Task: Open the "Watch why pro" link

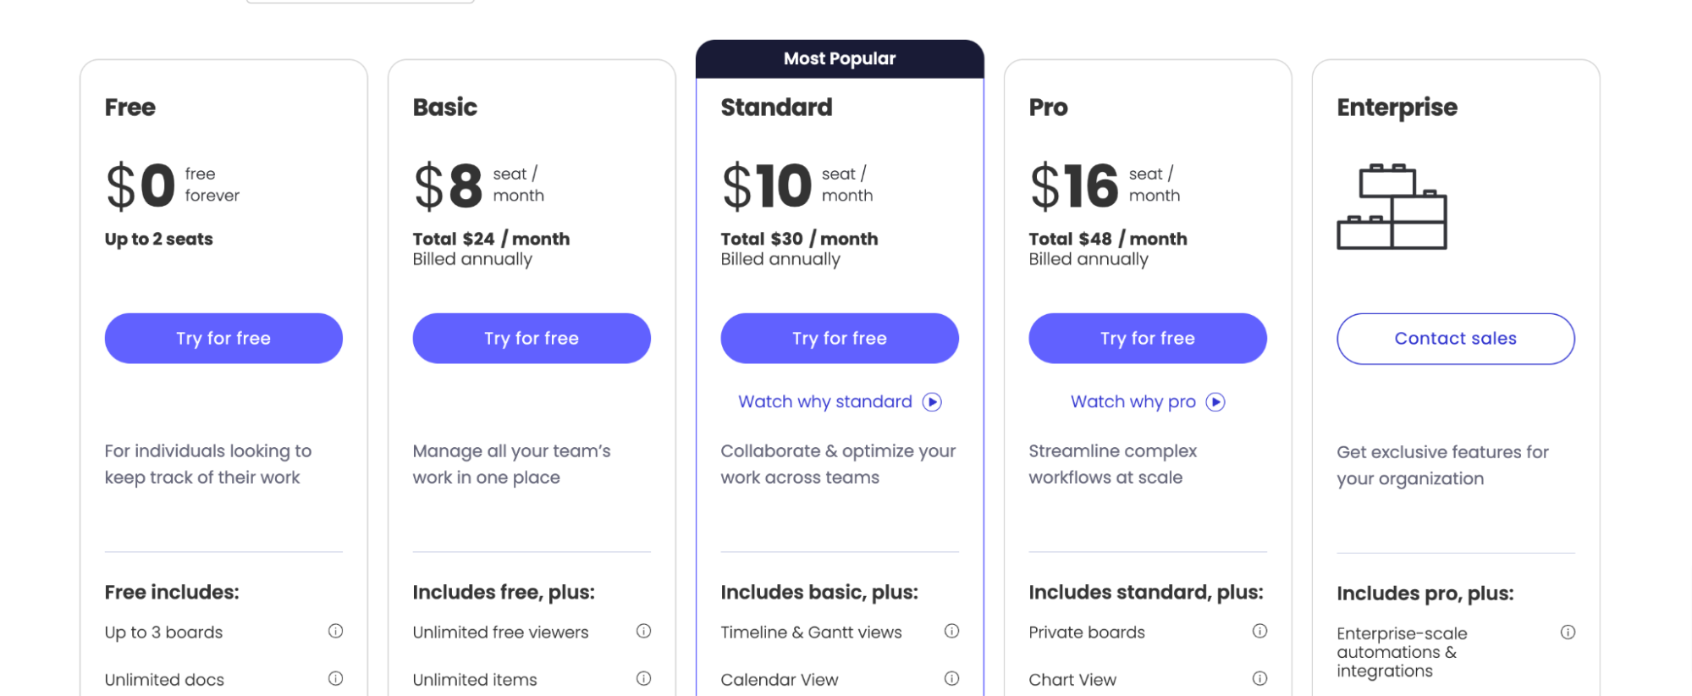Action: click(x=1133, y=401)
